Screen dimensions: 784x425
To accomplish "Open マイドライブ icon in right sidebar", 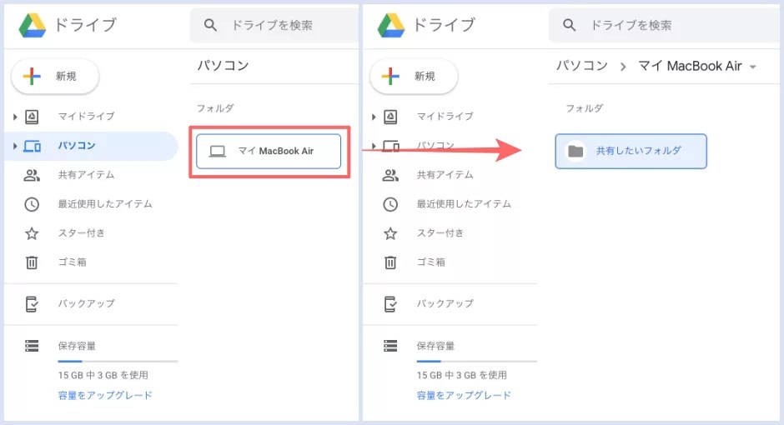I will point(390,117).
